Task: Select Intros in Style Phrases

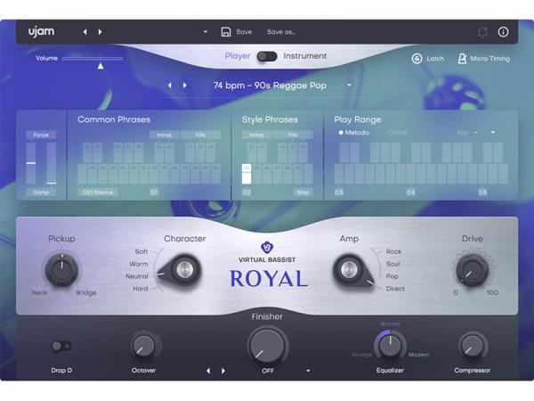Action: tap(257, 135)
